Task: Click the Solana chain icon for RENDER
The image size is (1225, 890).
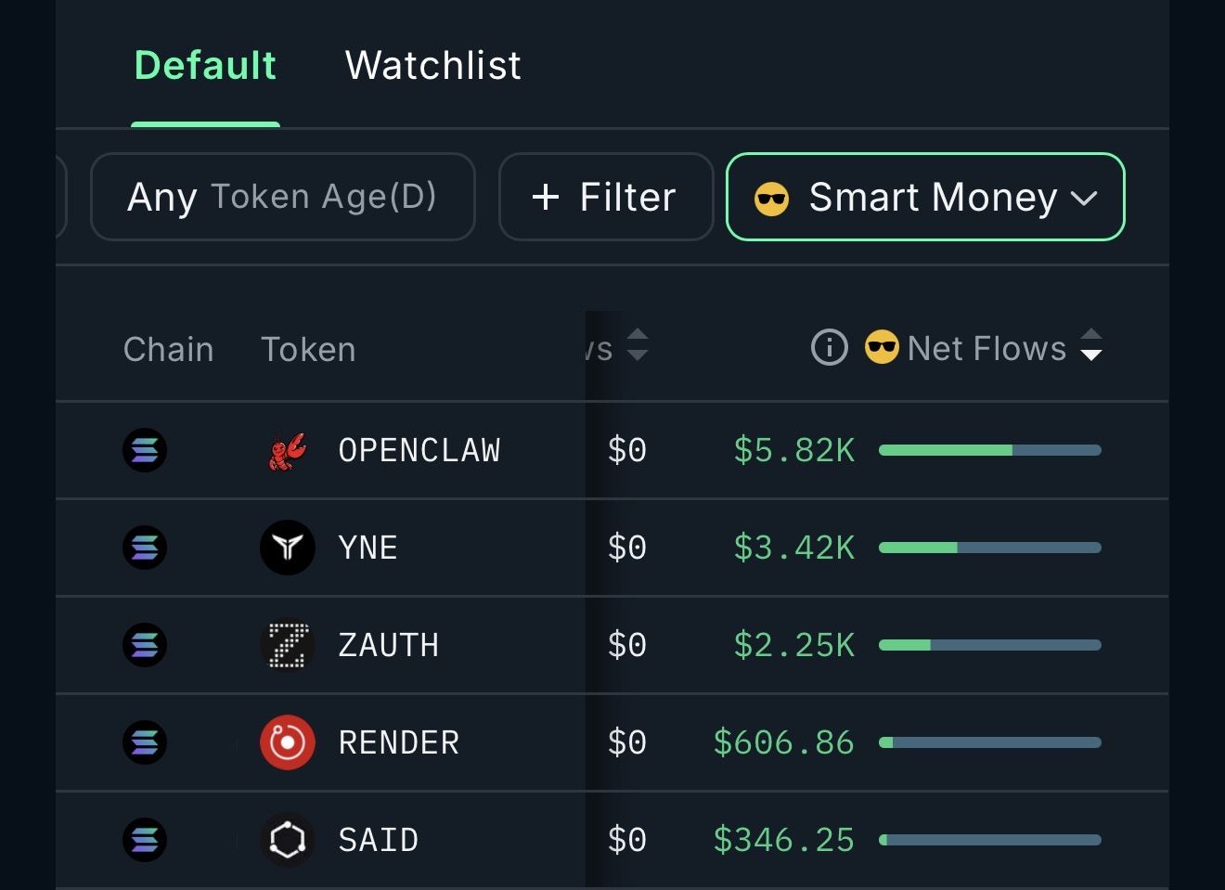Action: pyautogui.click(x=145, y=742)
